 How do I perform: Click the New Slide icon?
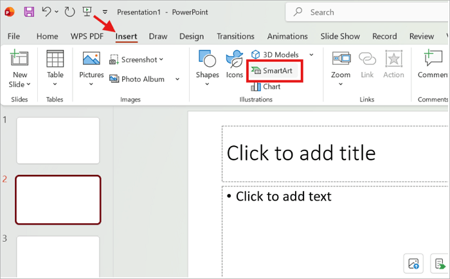(x=19, y=57)
